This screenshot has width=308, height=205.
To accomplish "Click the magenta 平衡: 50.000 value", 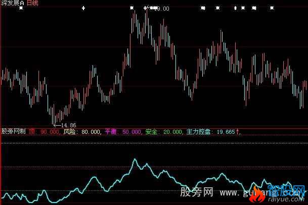I will (123, 132).
